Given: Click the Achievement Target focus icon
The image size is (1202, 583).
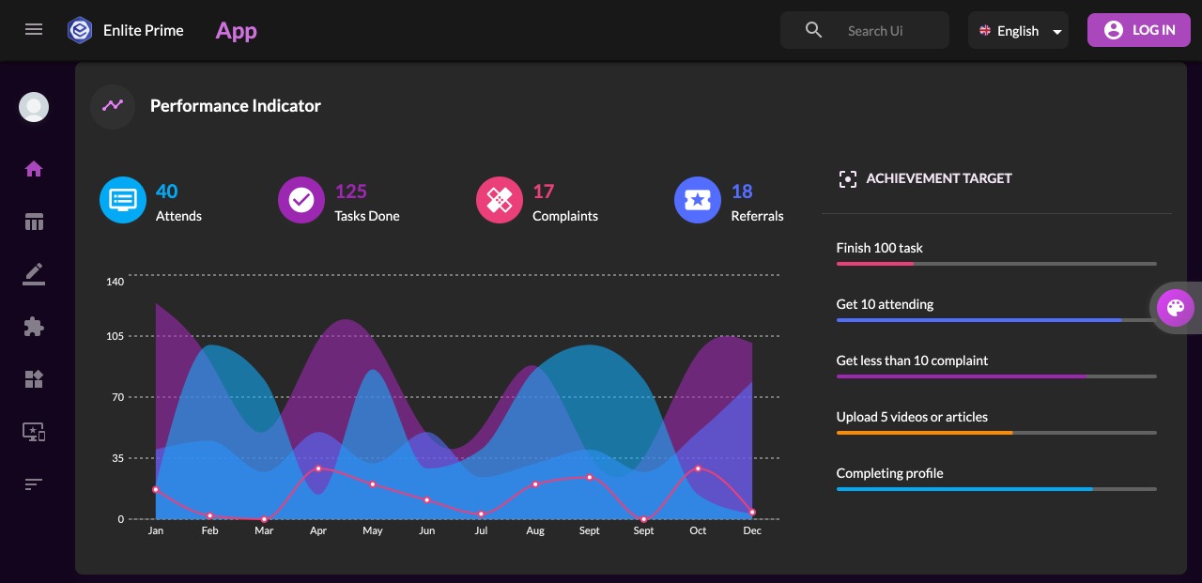Looking at the screenshot, I should 847,178.
